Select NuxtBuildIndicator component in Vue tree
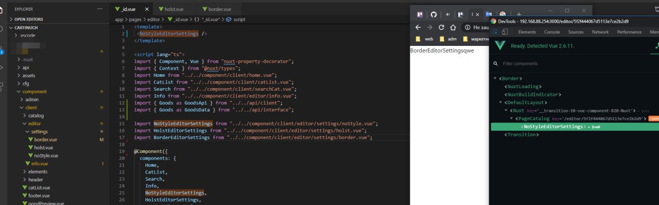 pos(533,95)
